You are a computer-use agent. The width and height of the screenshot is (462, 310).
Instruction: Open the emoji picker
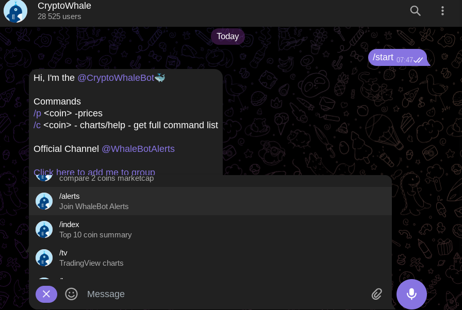click(x=71, y=294)
